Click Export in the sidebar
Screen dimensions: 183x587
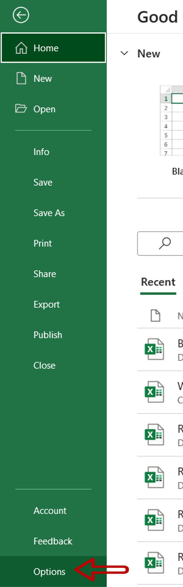[x=47, y=304]
